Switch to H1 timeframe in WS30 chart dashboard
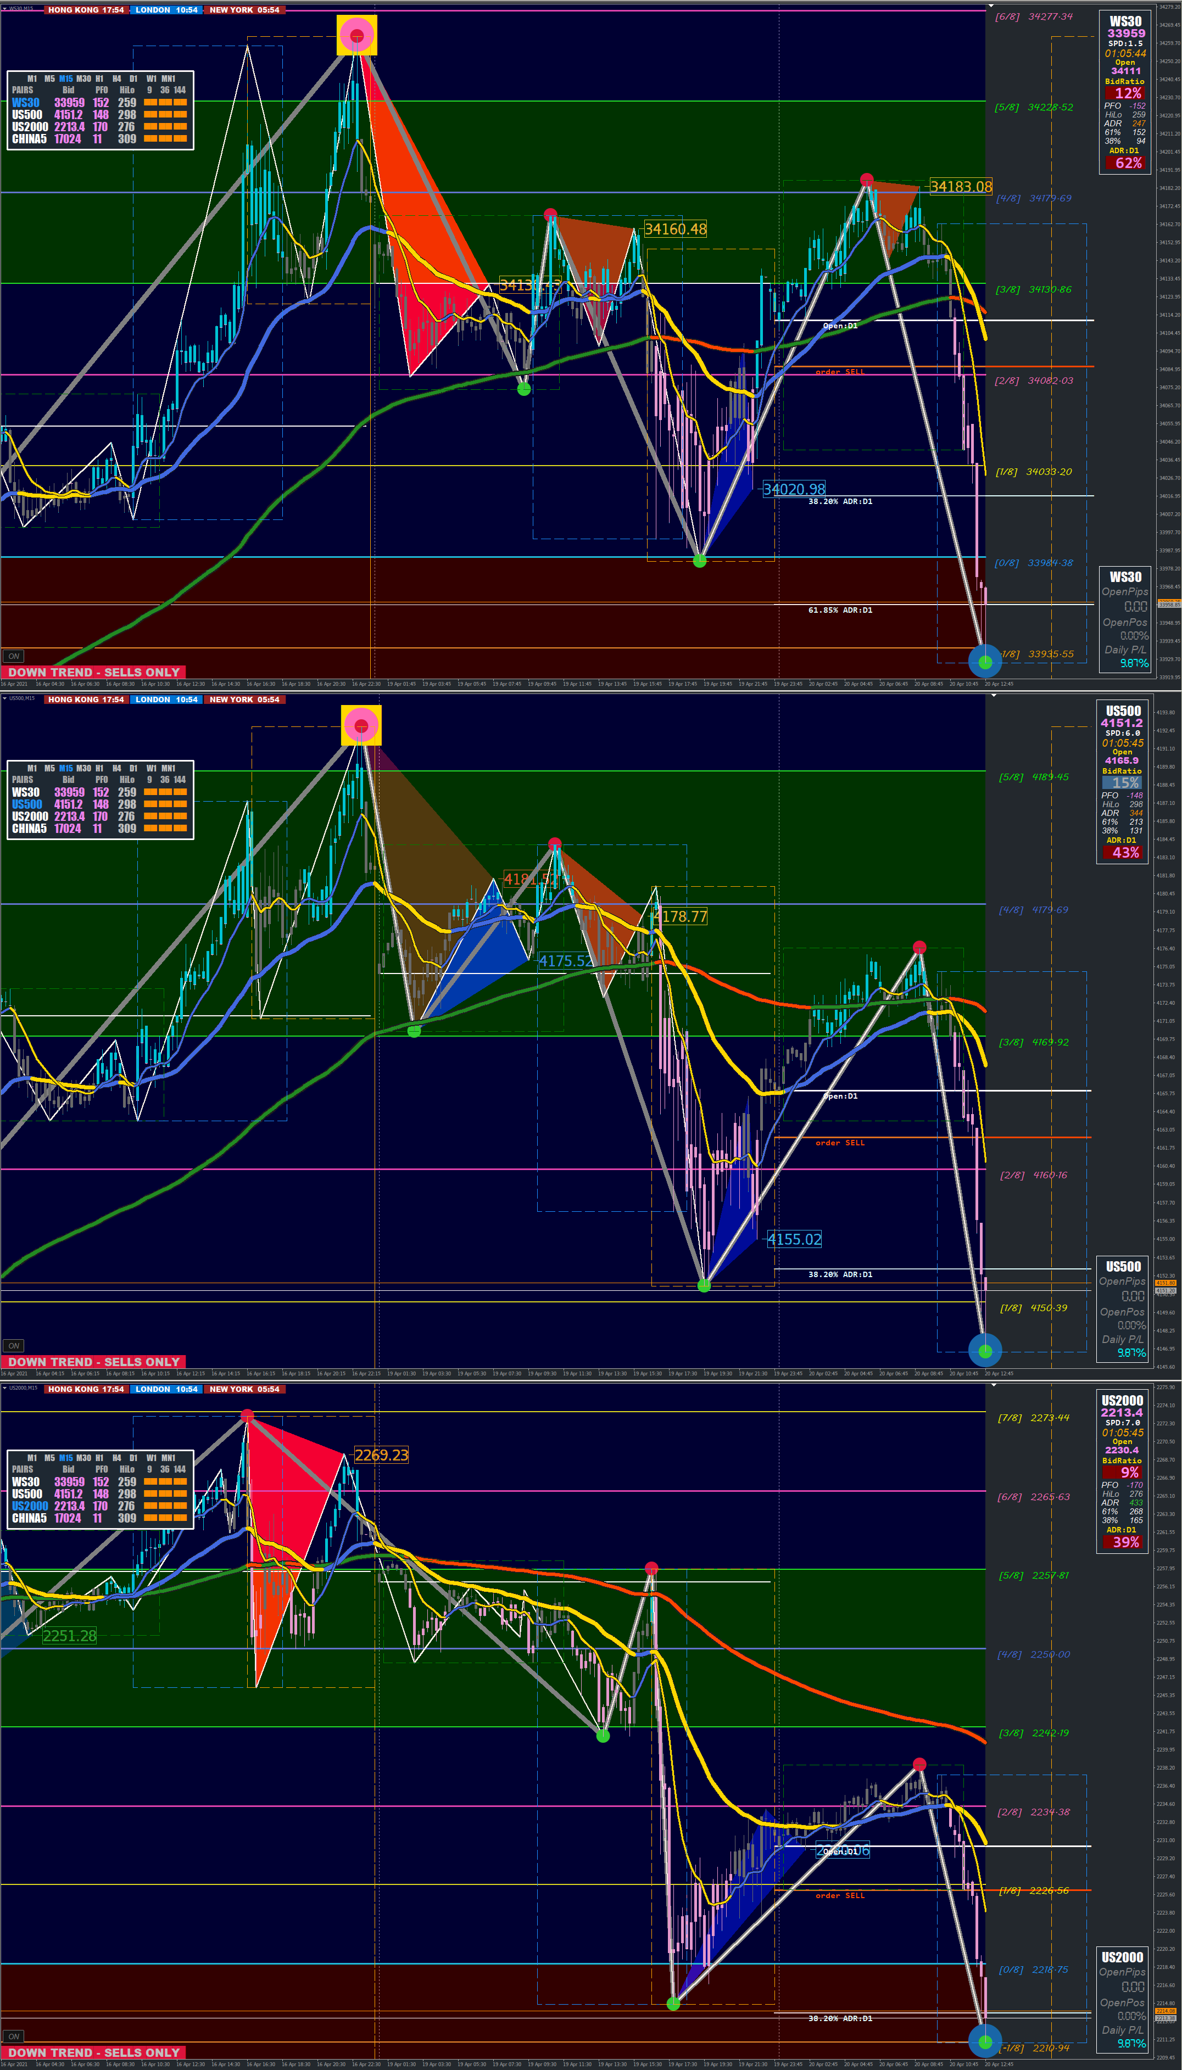 pos(99,79)
